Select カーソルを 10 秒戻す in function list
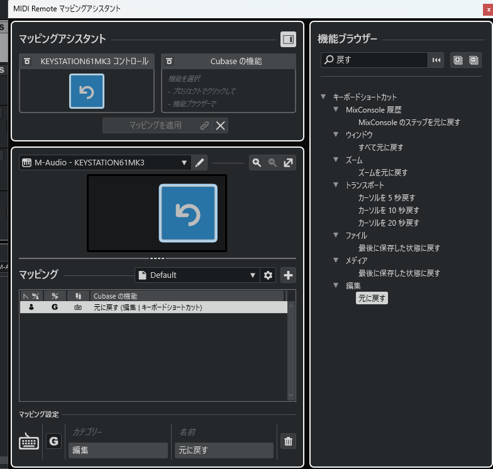Viewport: 493px width, 469px height. coord(388,210)
